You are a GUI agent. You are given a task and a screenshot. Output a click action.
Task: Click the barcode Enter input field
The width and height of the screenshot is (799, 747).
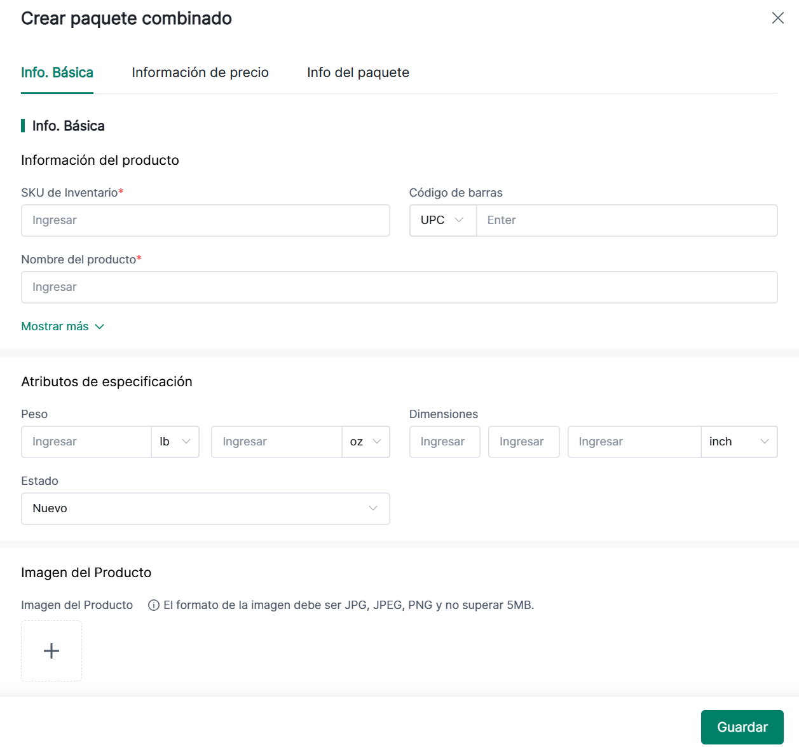626,220
